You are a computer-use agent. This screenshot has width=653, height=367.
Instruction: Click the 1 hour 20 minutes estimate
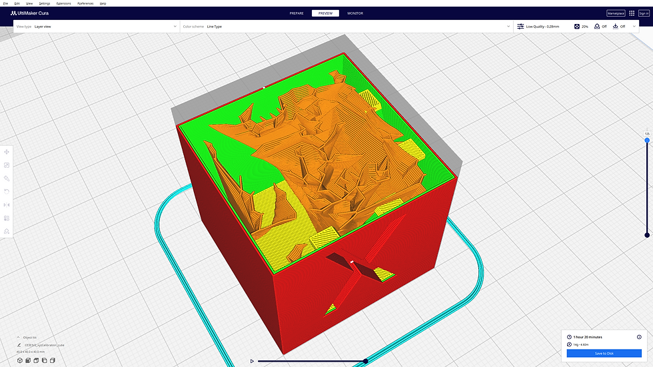(x=588, y=337)
